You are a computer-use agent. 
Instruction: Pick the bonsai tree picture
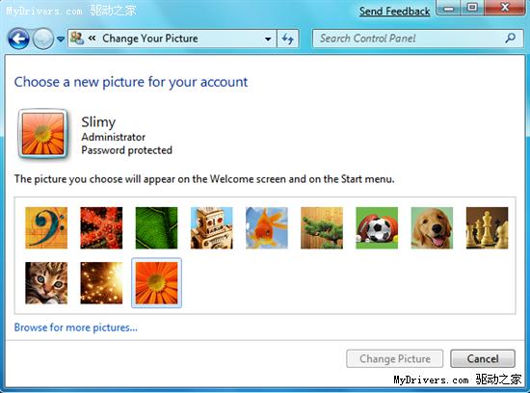[322, 227]
